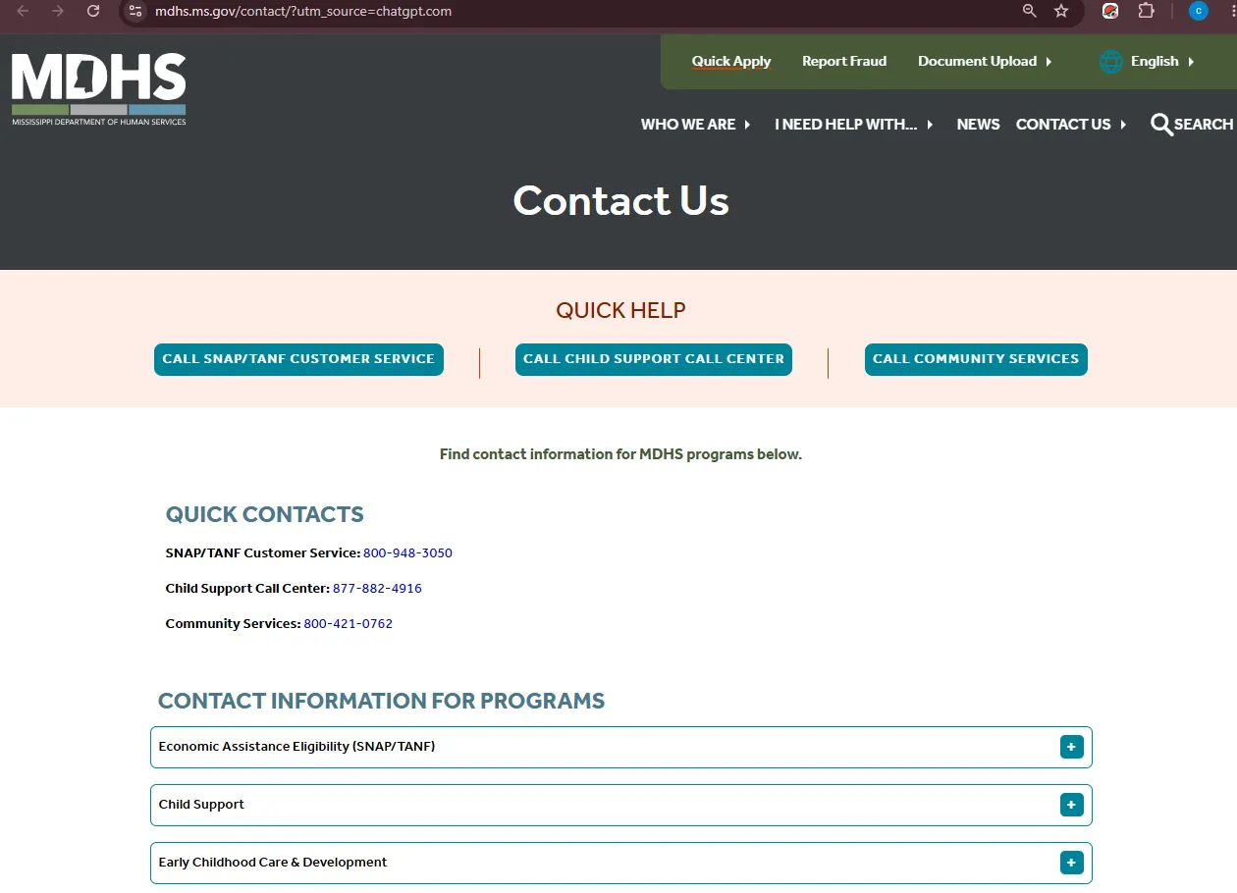Open site information icon in address bar

click(135, 11)
